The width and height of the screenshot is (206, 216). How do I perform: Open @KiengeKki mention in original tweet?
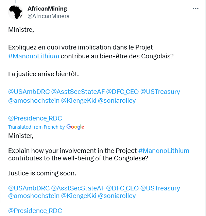coord(79,101)
